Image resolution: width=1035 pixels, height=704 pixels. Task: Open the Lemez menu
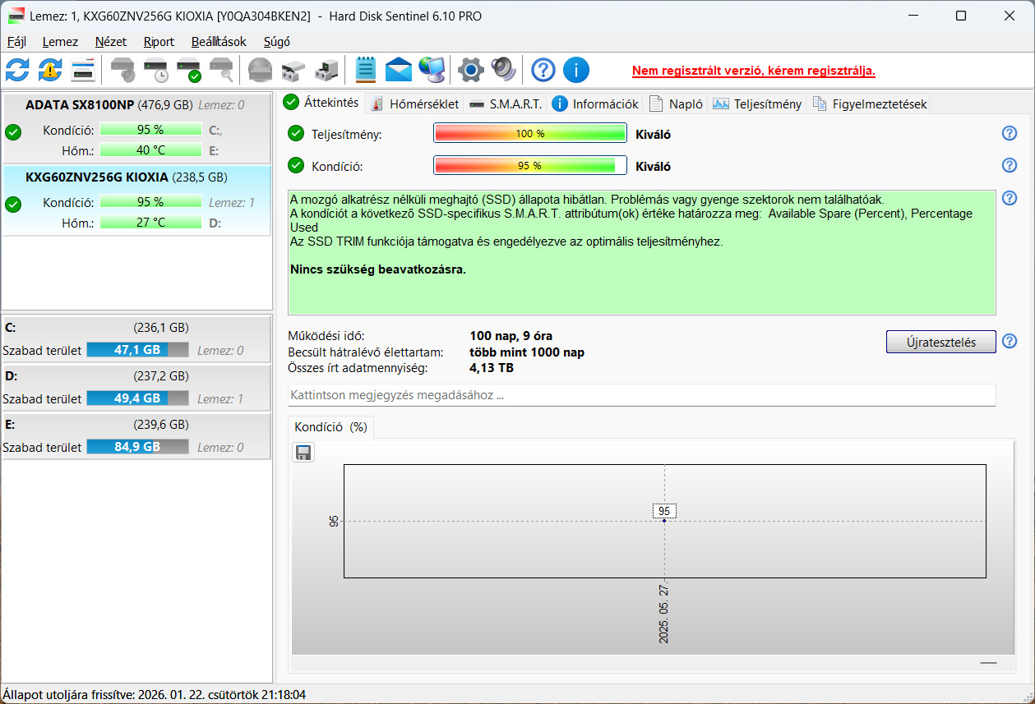coord(60,41)
